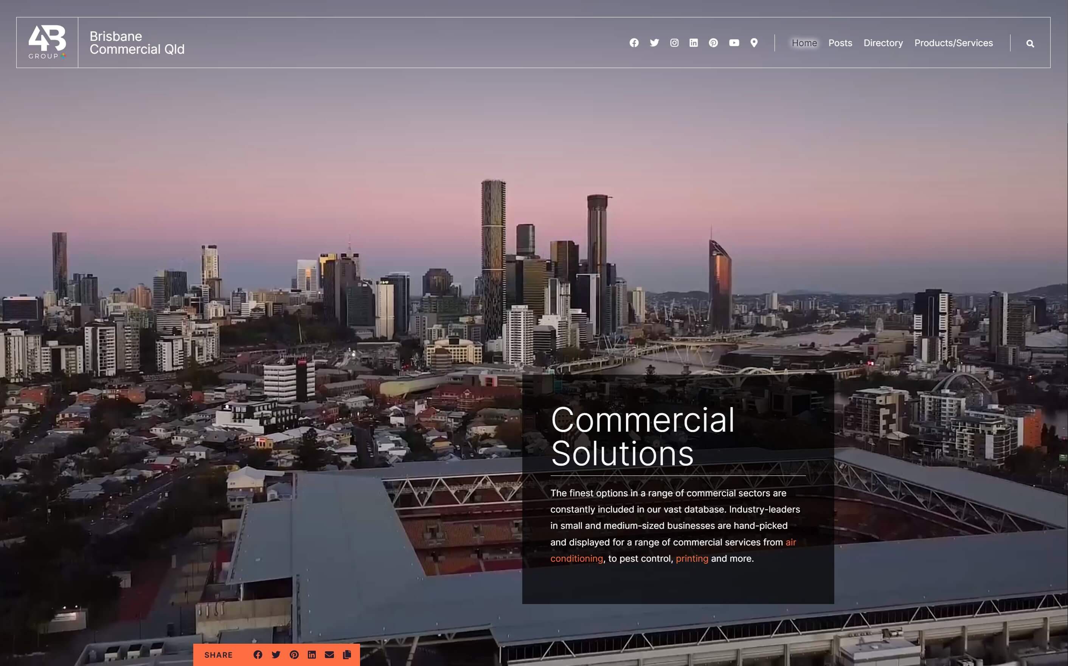1068x666 pixels.
Task: Open the YouTube channel in header
Action: click(x=734, y=43)
